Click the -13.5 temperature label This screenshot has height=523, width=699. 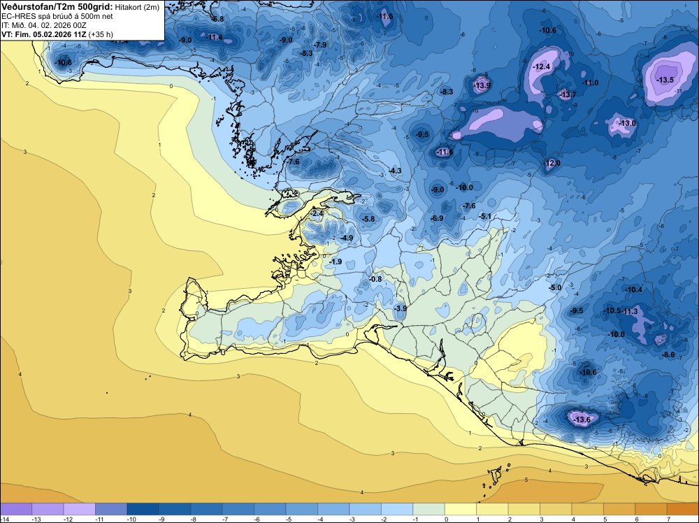coord(665,80)
